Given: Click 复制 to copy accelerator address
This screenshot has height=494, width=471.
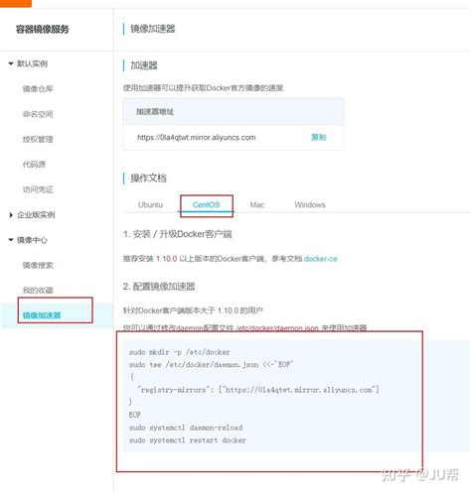Looking at the screenshot, I should [319, 137].
